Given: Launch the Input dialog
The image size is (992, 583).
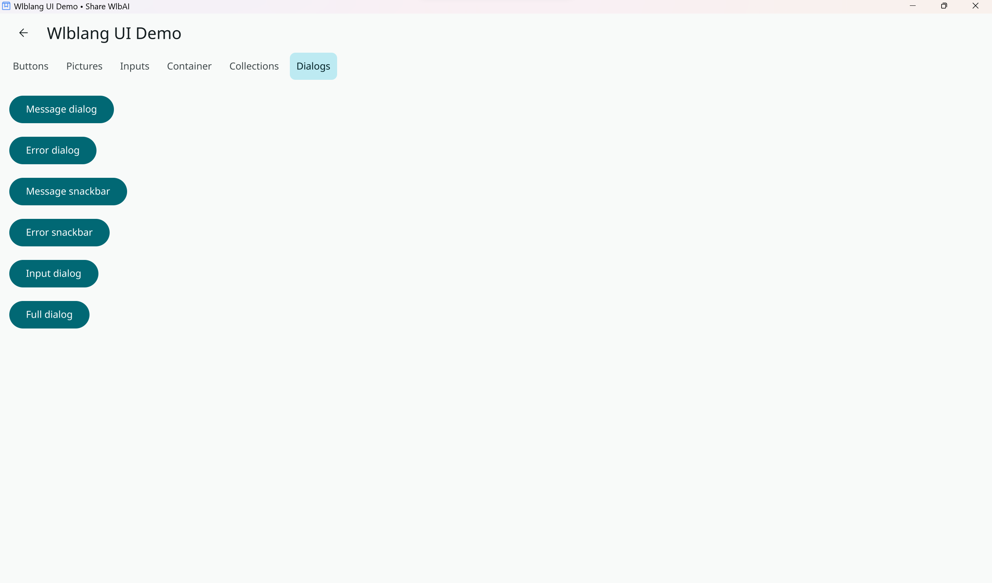Looking at the screenshot, I should [53, 273].
